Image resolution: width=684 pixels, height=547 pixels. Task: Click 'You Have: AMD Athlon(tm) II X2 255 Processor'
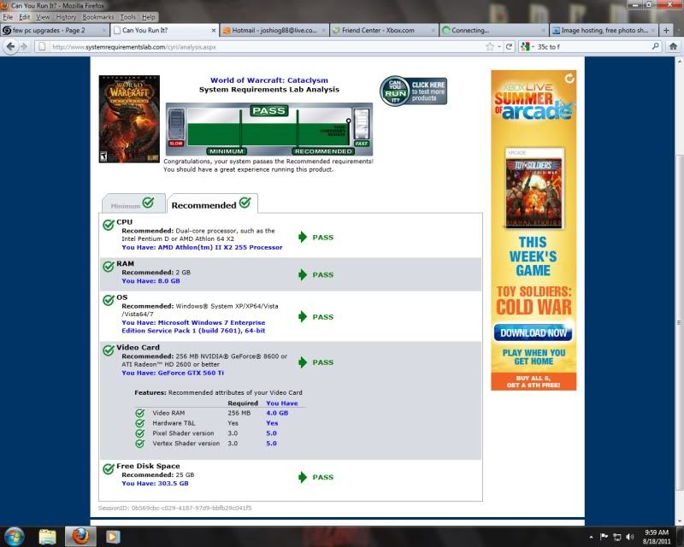tap(202, 247)
